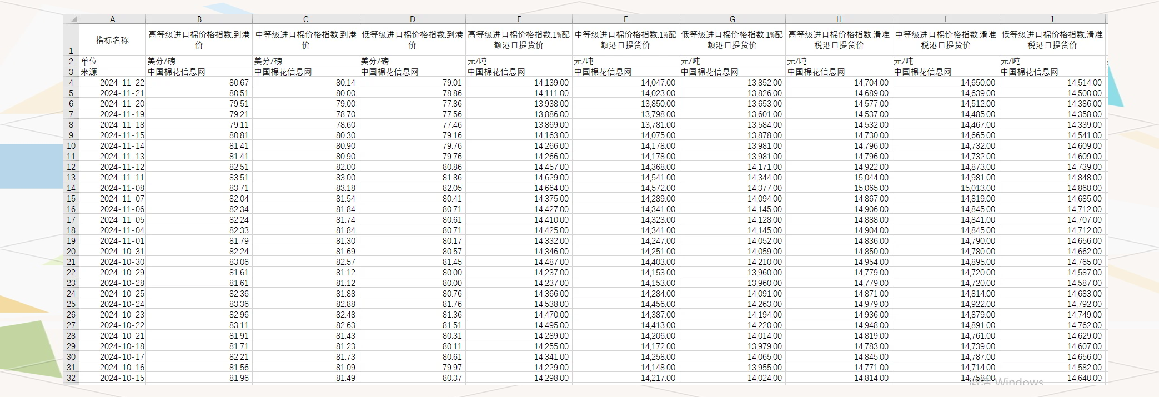This screenshot has width=1159, height=397.
Task: Select row 32 header
Action: (71, 378)
